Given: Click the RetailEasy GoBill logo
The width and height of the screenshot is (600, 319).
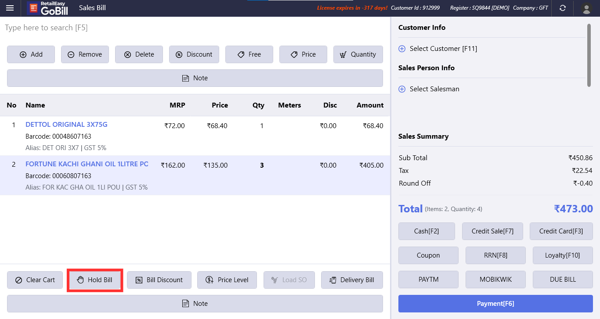Looking at the screenshot, I should click(x=47, y=8).
